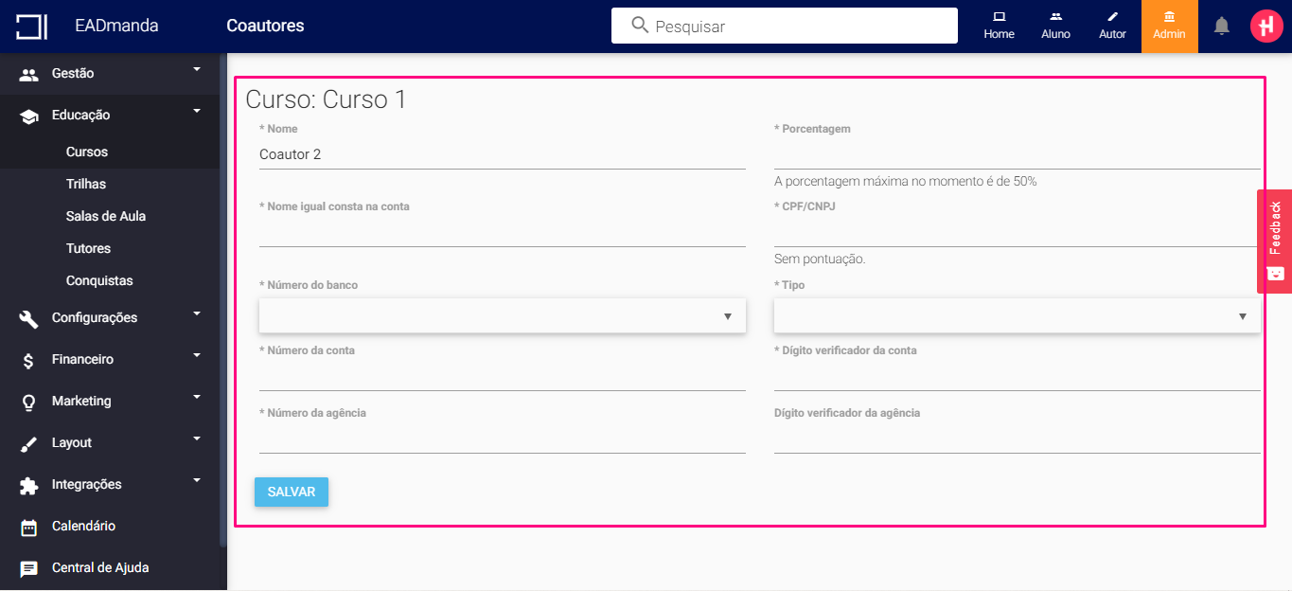1292x591 pixels.
Task: Click the Marketing lightbulb icon
Action: click(x=29, y=402)
